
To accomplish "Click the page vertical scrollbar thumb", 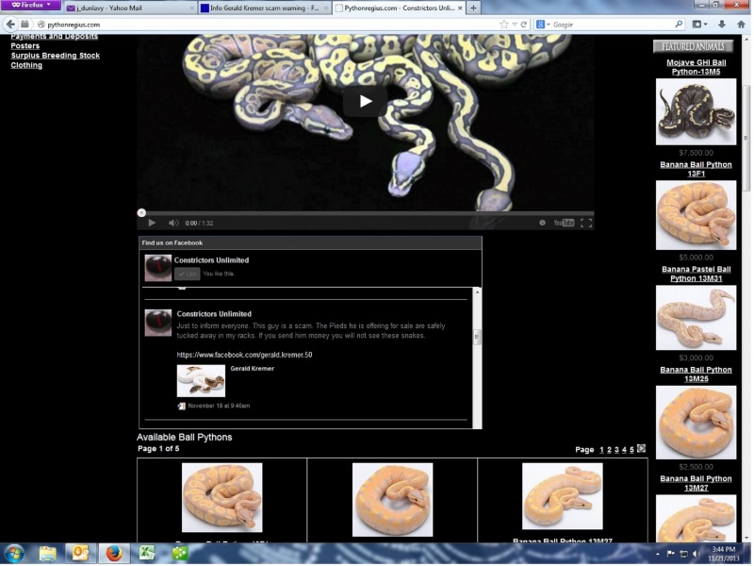I will click(746, 140).
